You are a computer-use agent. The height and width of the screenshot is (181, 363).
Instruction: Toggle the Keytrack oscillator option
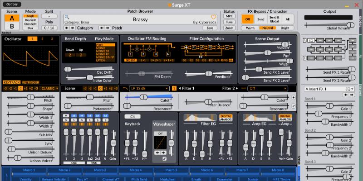12,82
